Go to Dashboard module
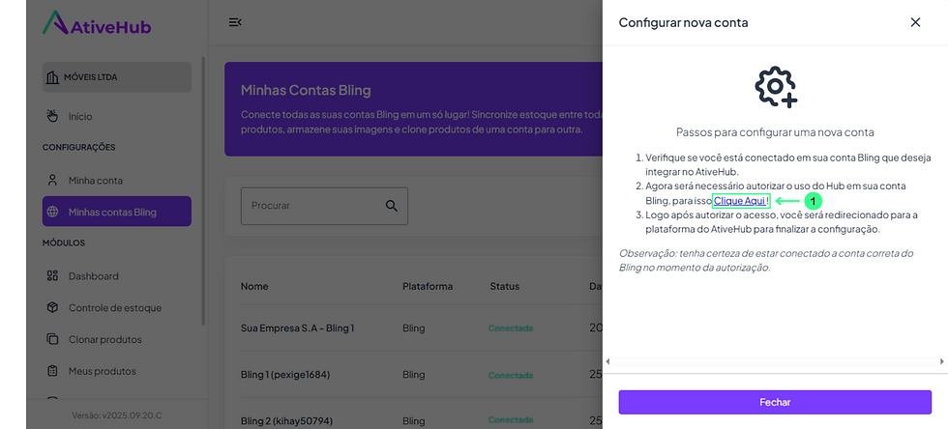The image size is (948, 429). [93, 276]
